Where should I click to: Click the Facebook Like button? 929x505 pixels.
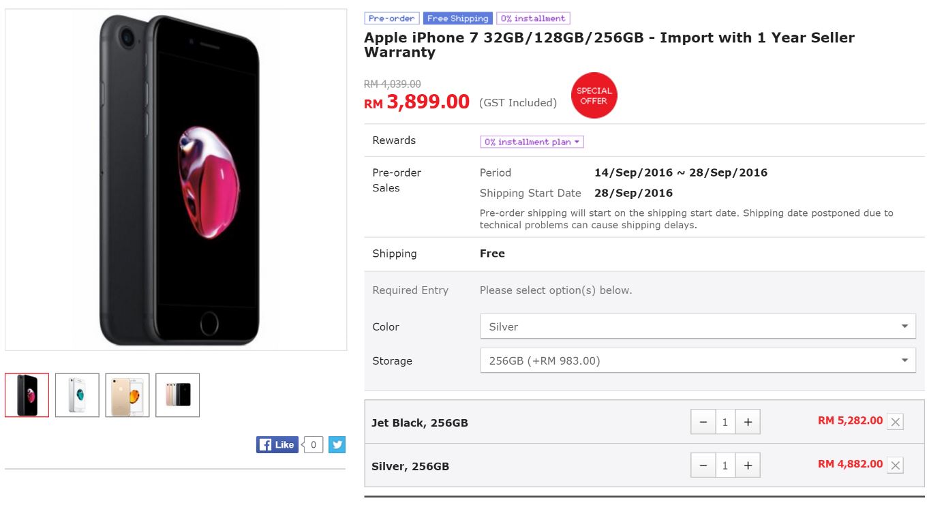(277, 445)
